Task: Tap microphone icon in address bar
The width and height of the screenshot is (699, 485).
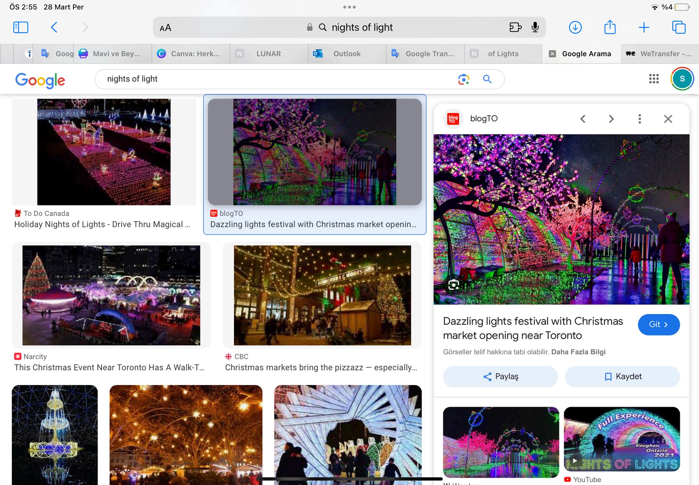Action: 535,27
